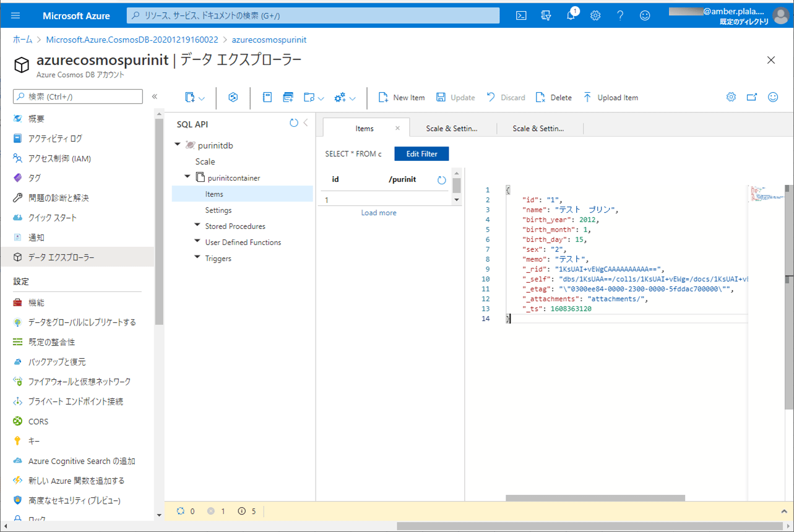Click the Edit Filter button
Viewport: 794px width, 532px height.
(421, 153)
